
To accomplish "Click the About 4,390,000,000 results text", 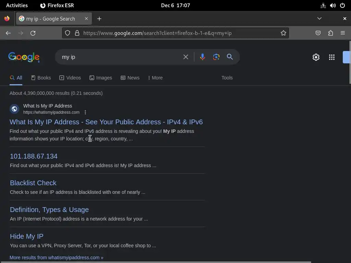I will point(56,93).
